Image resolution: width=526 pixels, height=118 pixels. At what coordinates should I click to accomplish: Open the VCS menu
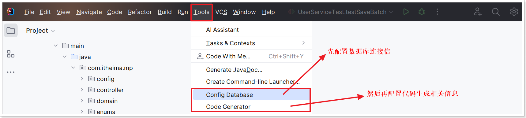click(x=221, y=12)
